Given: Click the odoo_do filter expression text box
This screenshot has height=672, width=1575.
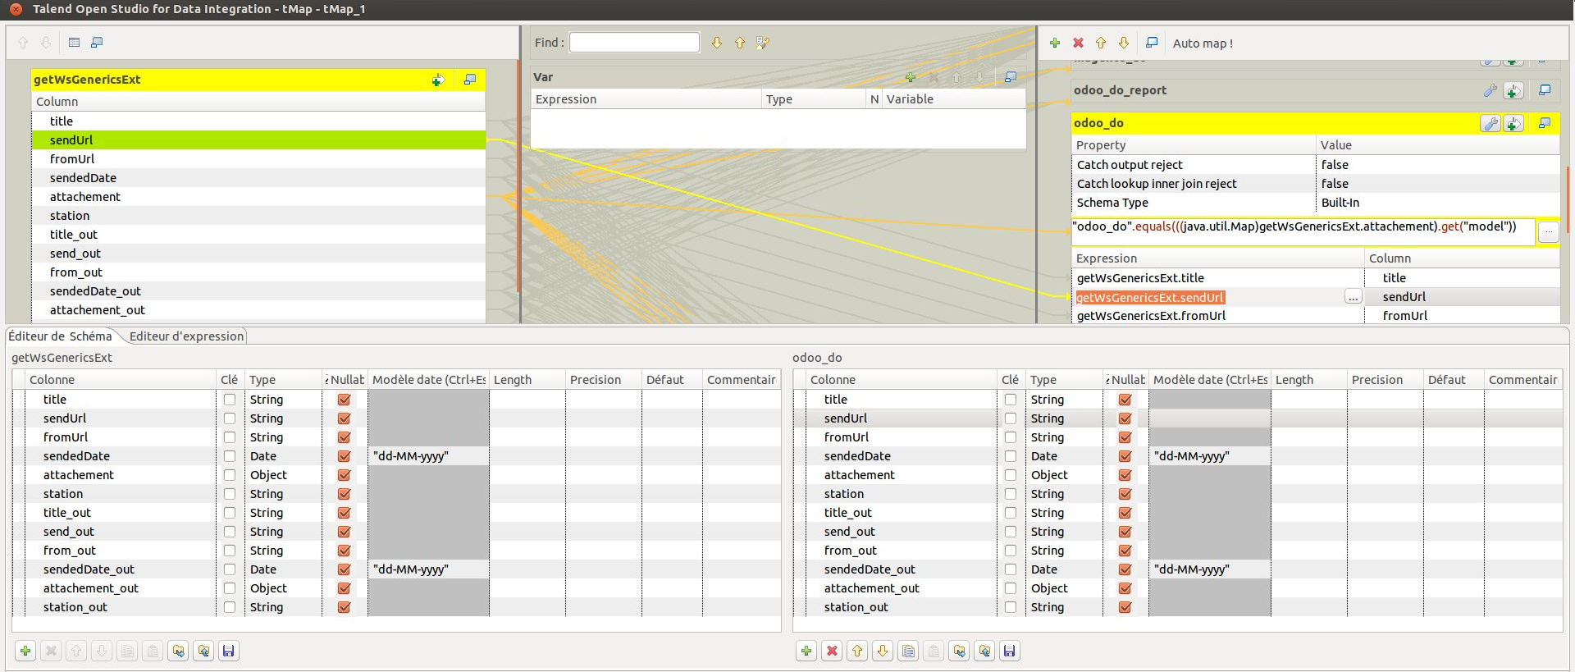Looking at the screenshot, I should pyautogui.click(x=1303, y=231).
